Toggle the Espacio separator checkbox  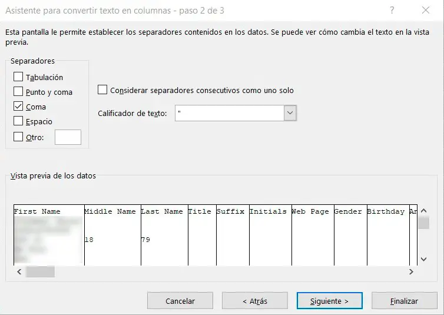click(18, 121)
